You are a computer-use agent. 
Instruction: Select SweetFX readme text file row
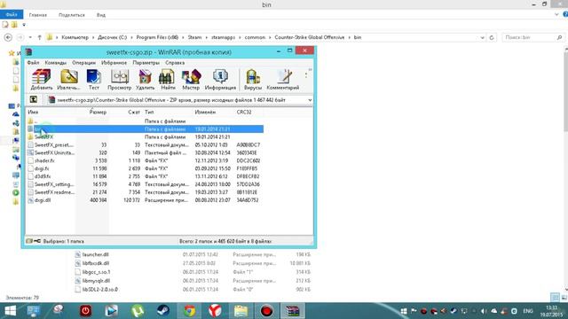point(145,192)
